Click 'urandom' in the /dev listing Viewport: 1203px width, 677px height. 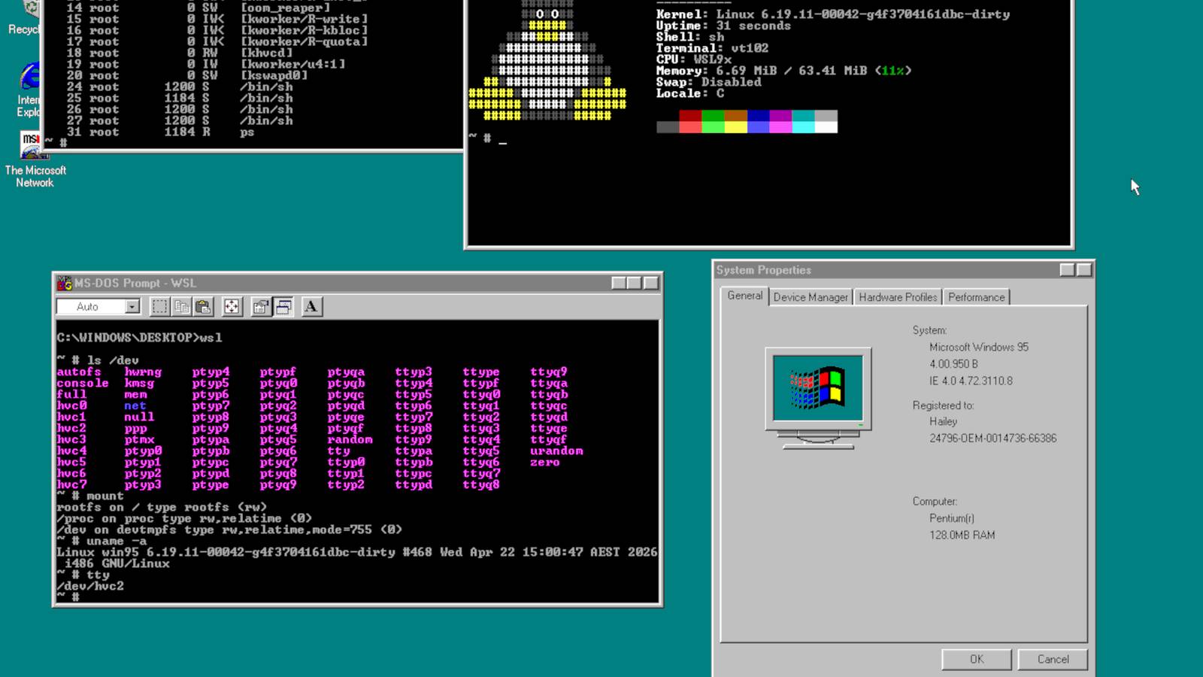556,451
